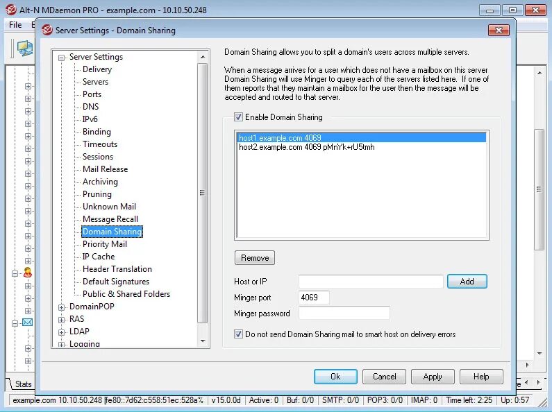This screenshot has width=552, height=412.
Task: Click settings tree scrollbar up arrow
Action: (x=203, y=57)
